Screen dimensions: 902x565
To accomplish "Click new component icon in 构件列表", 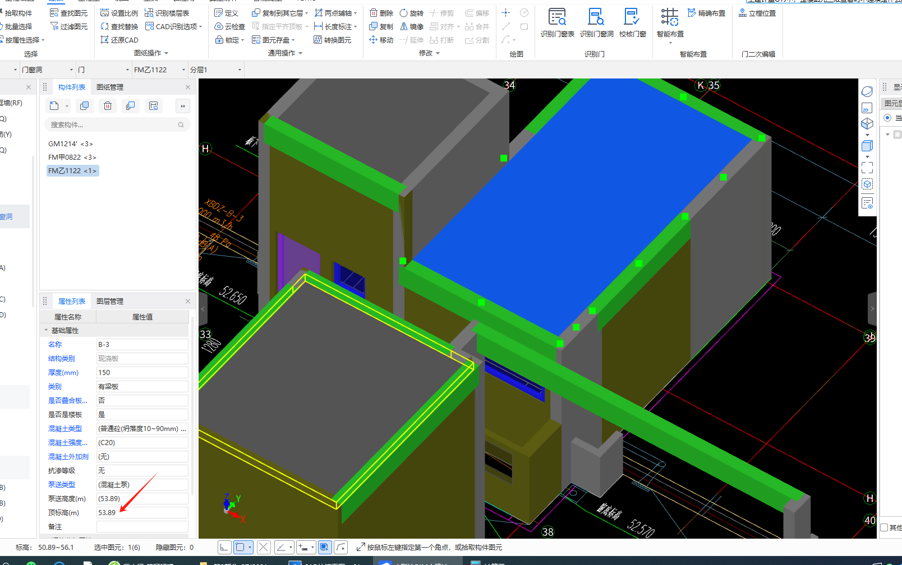I will coord(54,106).
